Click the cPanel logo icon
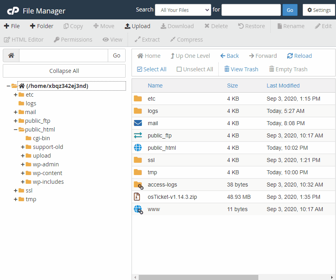336x280 pixels. coord(13,11)
